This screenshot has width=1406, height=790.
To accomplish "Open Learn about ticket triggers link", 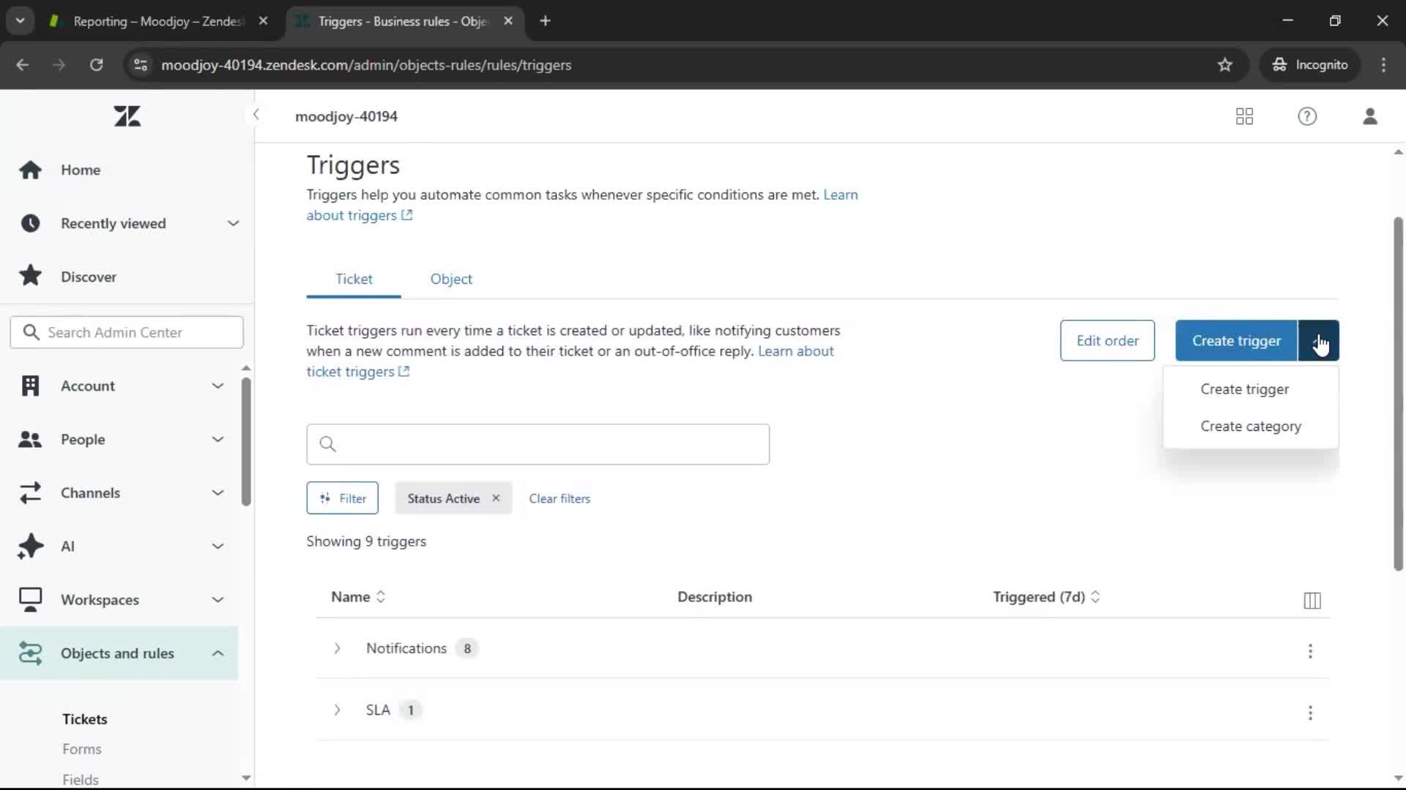I will pos(358,372).
